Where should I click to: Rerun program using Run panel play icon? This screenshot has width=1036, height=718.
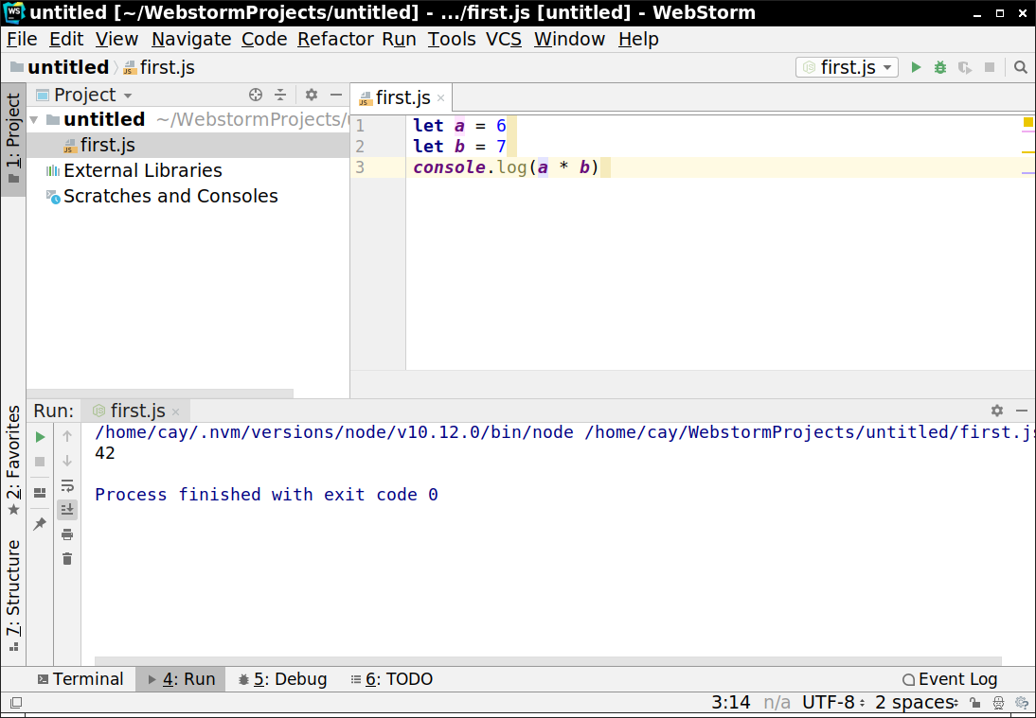(x=40, y=437)
